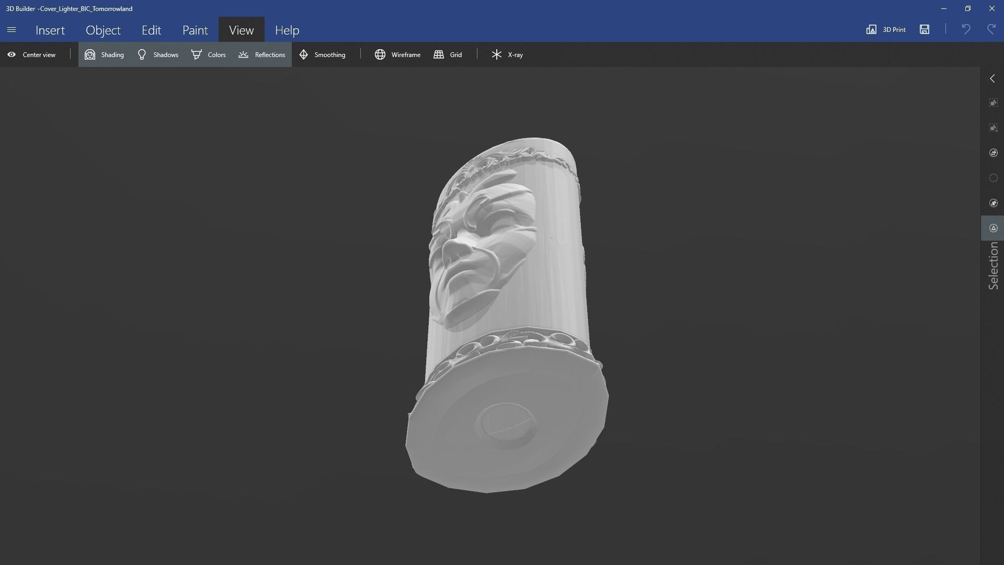Screen dimensions: 1004x565
Task: Open the Object tab
Action: coord(103,30)
